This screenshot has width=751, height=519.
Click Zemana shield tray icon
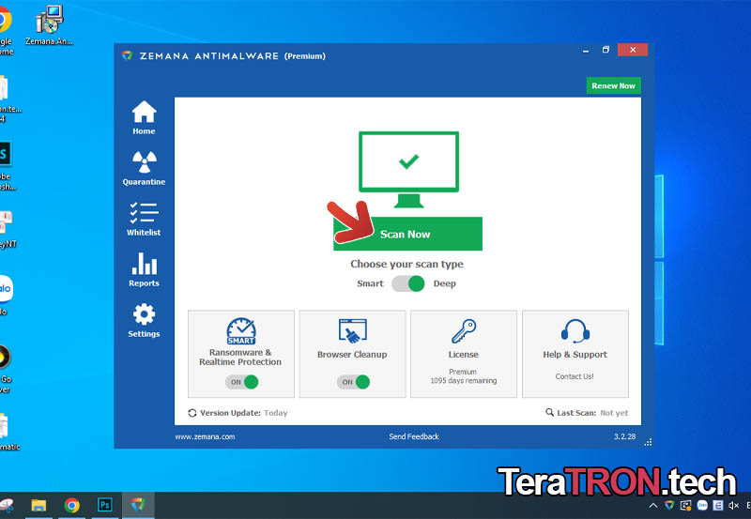coord(669,506)
